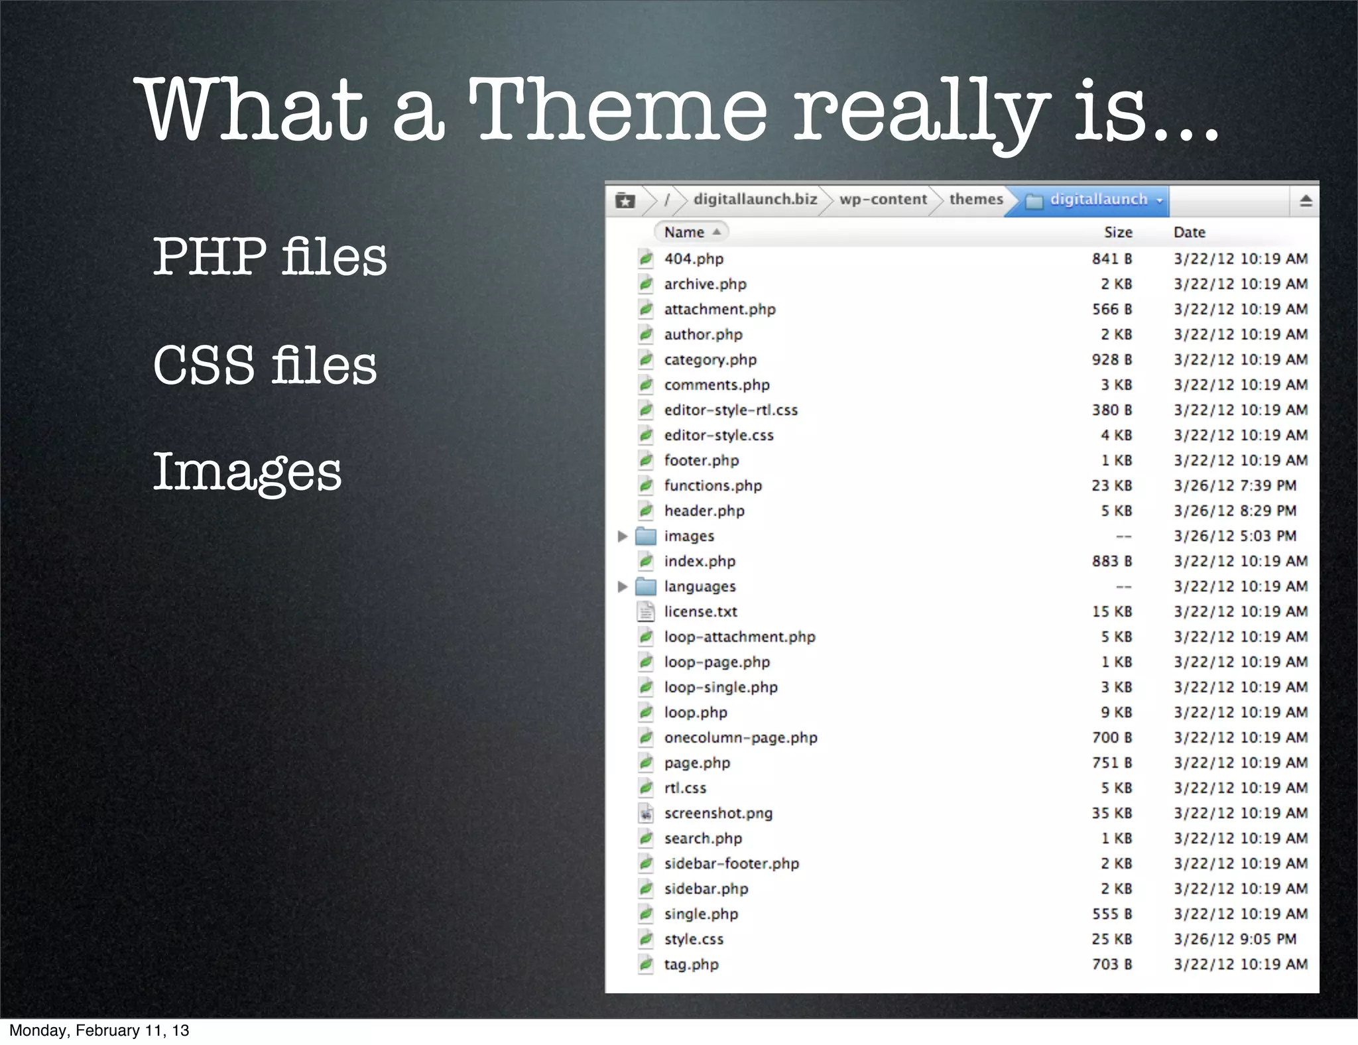Click the style.css file icon
Image resolution: width=1358 pixels, height=1045 pixels.
click(645, 939)
